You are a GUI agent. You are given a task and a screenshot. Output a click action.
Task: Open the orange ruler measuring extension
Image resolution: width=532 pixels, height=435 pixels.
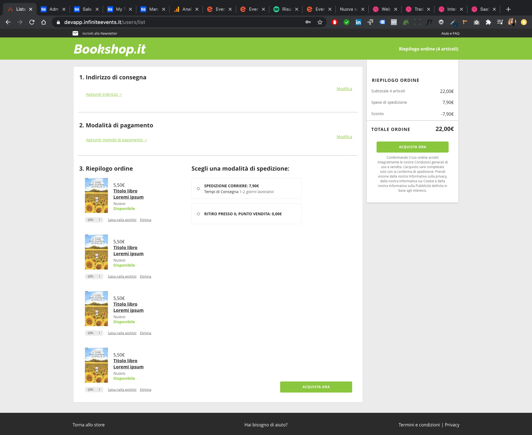pyautogui.click(x=465, y=22)
